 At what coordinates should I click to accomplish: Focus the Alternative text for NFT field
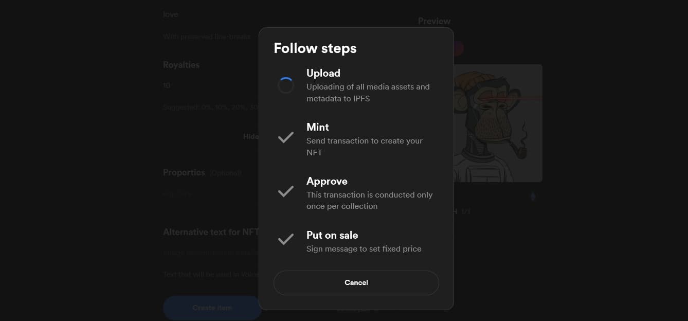211,253
